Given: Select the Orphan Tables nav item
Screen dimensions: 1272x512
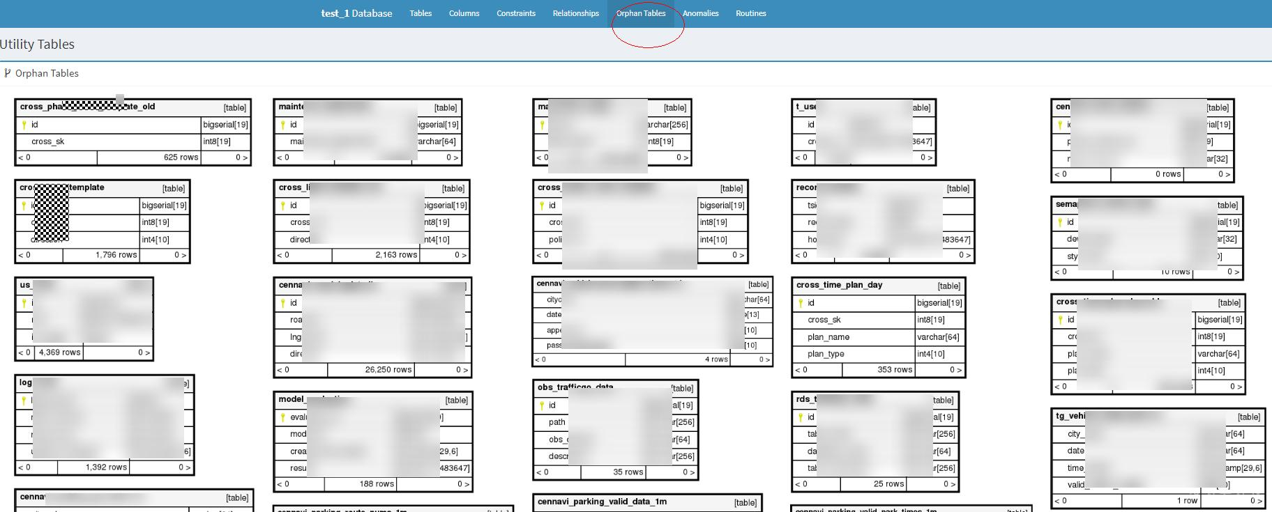Looking at the screenshot, I should 641,13.
